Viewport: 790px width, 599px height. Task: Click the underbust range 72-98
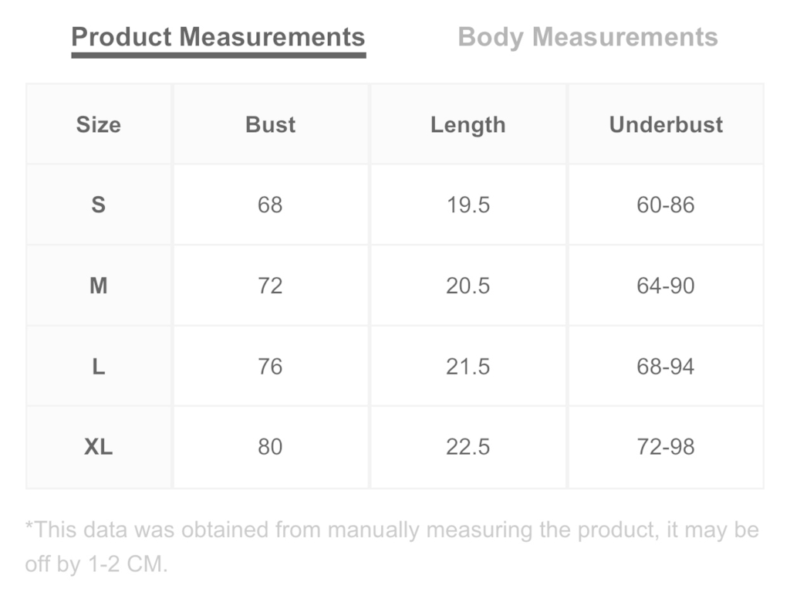666,447
